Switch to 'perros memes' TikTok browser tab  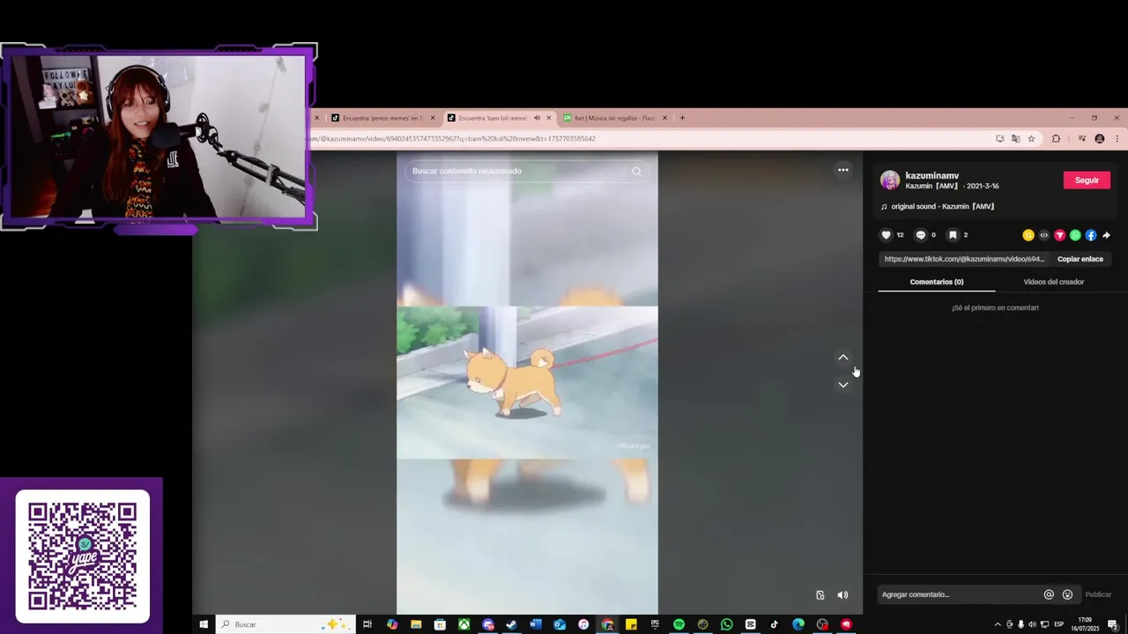382,118
